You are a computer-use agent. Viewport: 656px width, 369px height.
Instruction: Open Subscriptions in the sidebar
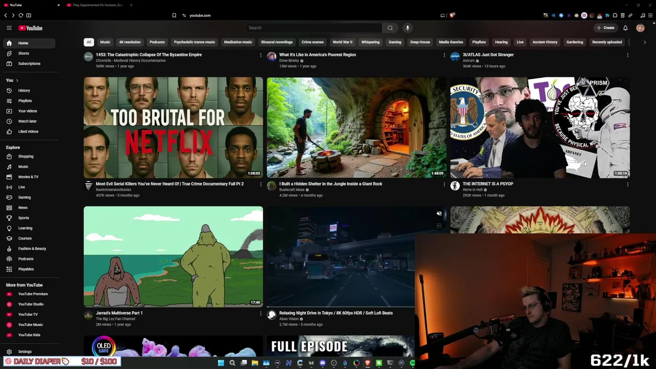pos(29,64)
